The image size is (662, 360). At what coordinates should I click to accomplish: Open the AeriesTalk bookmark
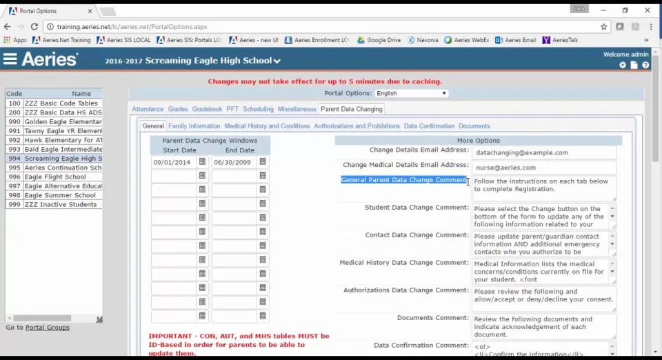560,40
